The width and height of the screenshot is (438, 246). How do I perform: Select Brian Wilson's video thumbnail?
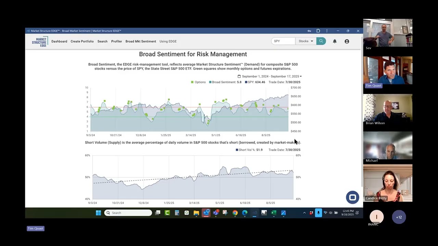click(388, 108)
